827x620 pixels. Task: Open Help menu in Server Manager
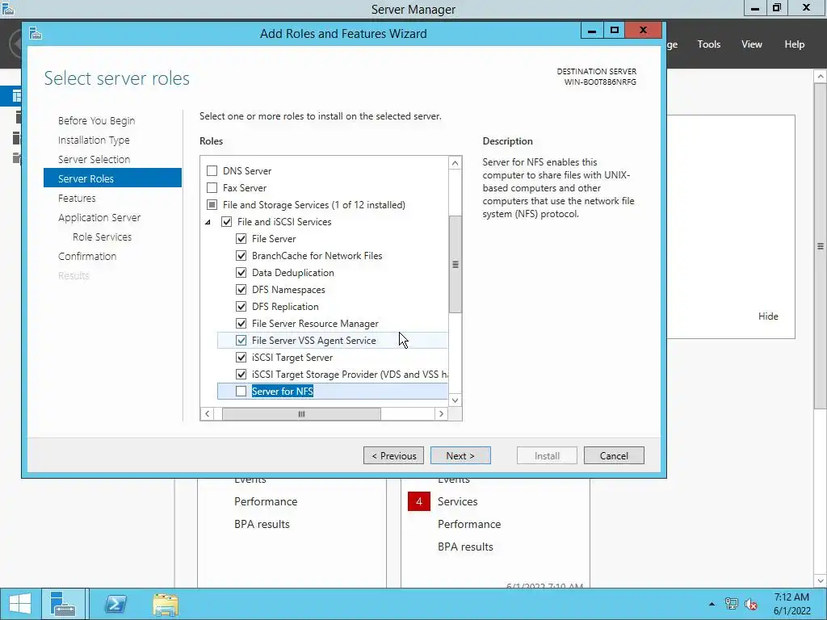click(x=795, y=44)
